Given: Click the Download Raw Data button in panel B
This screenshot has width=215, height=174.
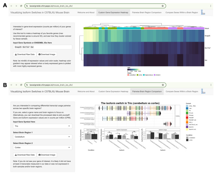Looking at the screenshot, I should tap(25, 155).
